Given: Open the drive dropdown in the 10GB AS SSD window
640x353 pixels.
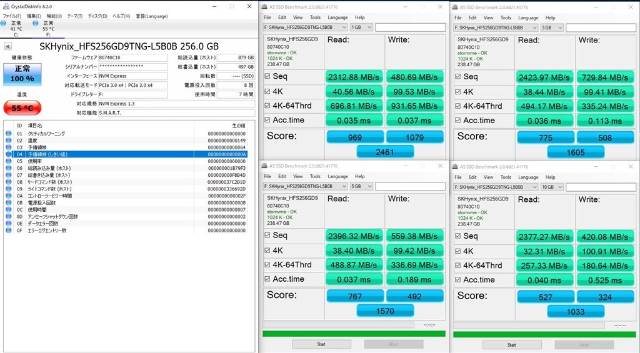Looking at the screenshot, I should [x=496, y=187].
